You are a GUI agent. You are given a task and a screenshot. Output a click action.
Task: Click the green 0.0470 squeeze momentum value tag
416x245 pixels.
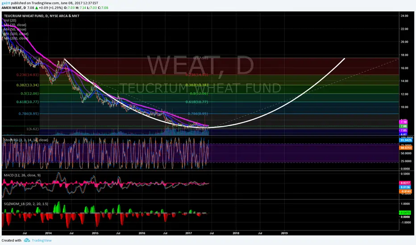pos(405,212)
